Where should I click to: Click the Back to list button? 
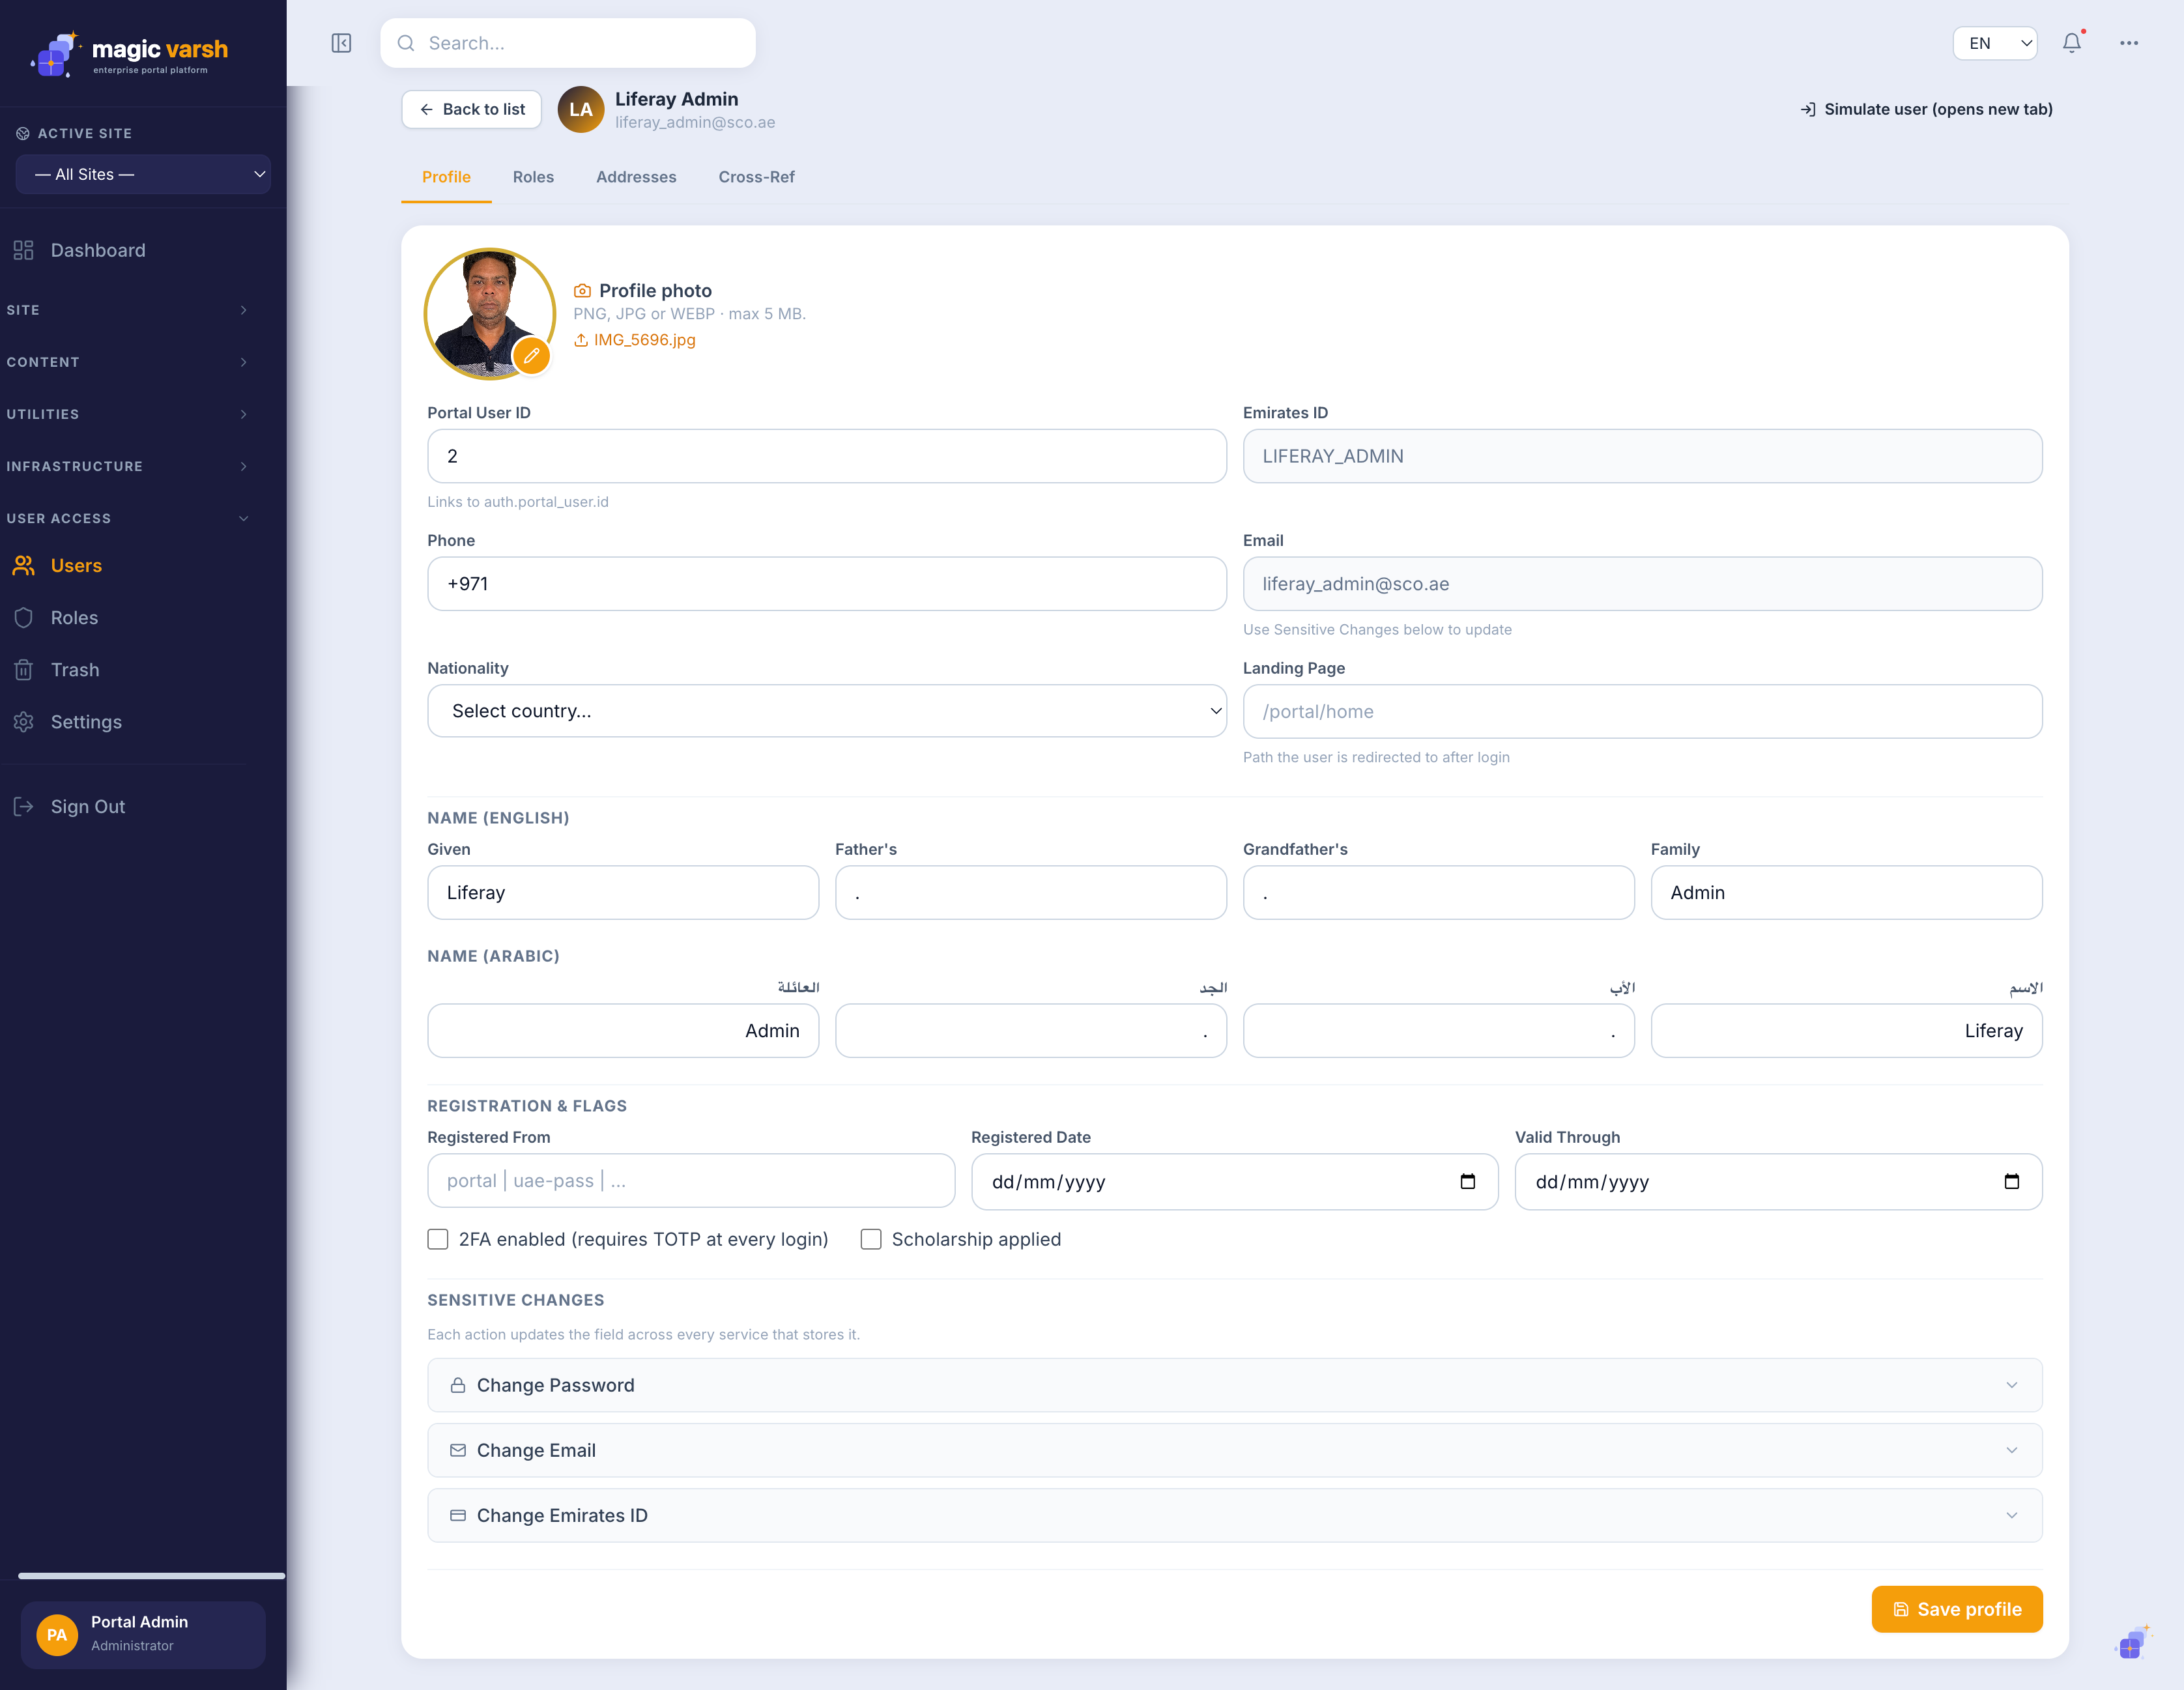(472, 110)
